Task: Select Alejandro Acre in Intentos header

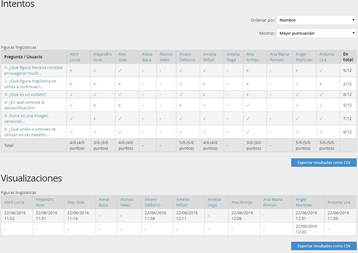Action: pyautogui.click(x=102, y=57)
